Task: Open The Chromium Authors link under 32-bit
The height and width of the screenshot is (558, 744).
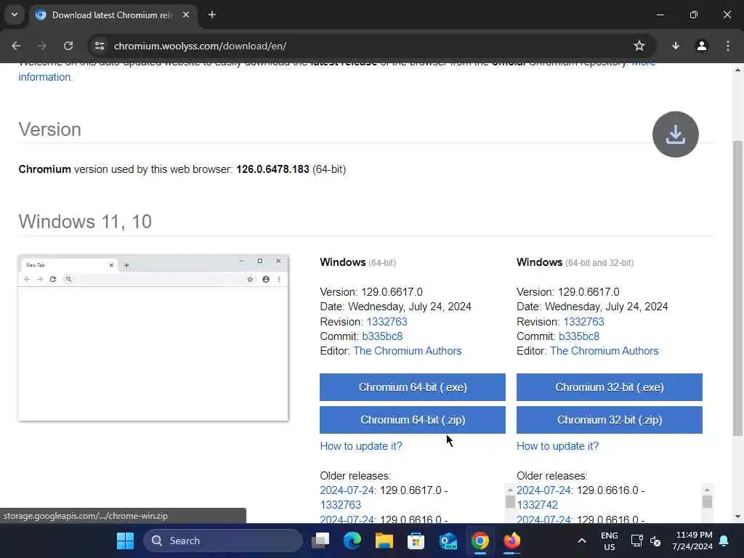Action: (x=604, y=351)
